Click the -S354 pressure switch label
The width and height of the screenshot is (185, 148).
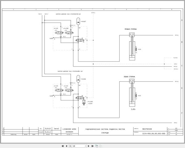coord(90,104)
